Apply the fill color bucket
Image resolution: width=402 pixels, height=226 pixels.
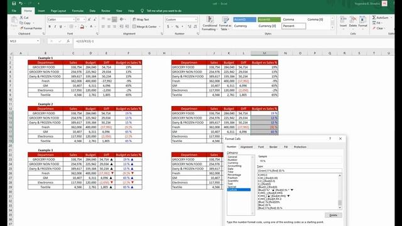click(x=82, y=26)
